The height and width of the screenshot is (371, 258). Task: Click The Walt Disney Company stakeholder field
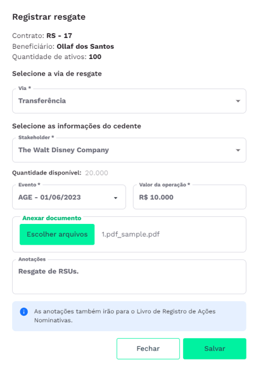pyautogui.click(x=129, y=150)
